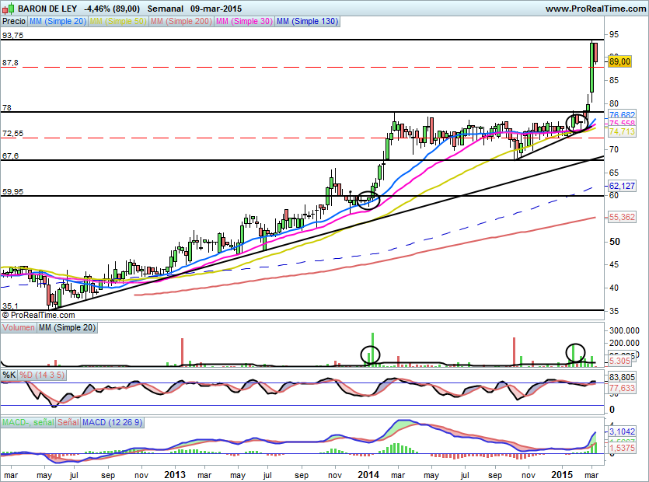
Task: Click the circled volume spike near 2014
Action: click(372, 355)
